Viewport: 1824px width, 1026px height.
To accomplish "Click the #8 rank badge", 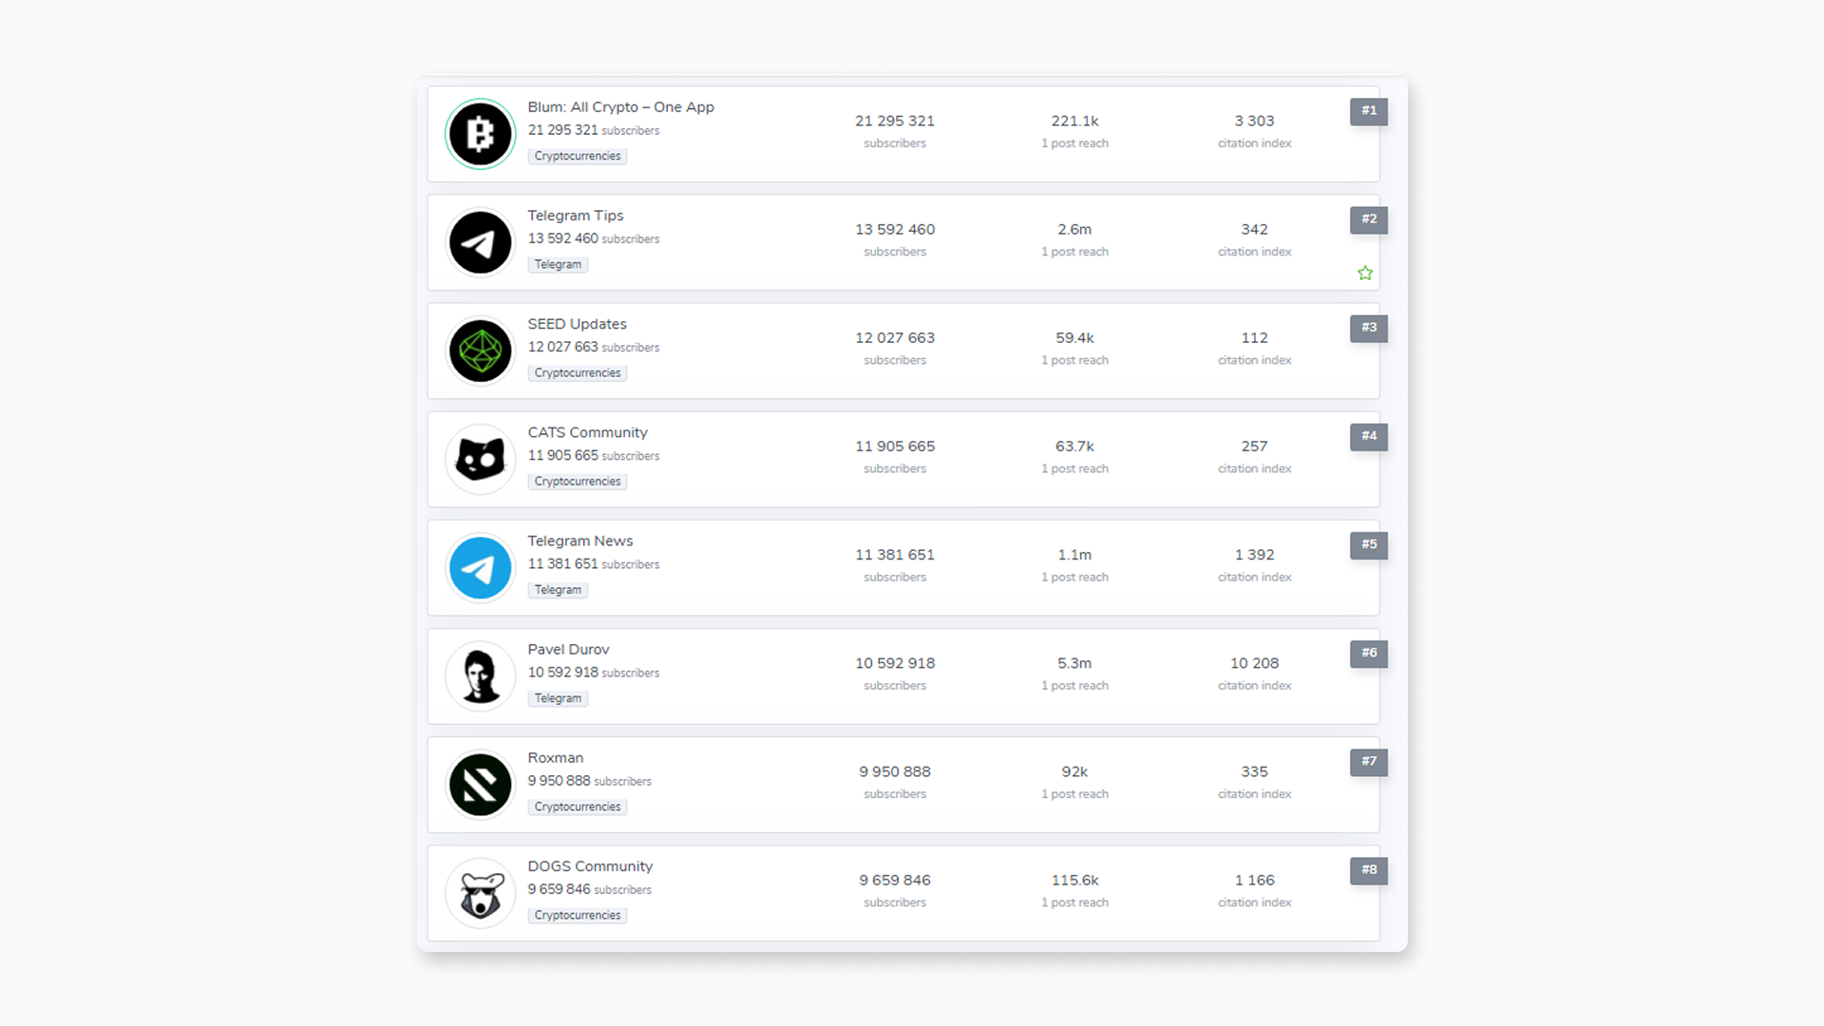I will (x=1368, y=870).
